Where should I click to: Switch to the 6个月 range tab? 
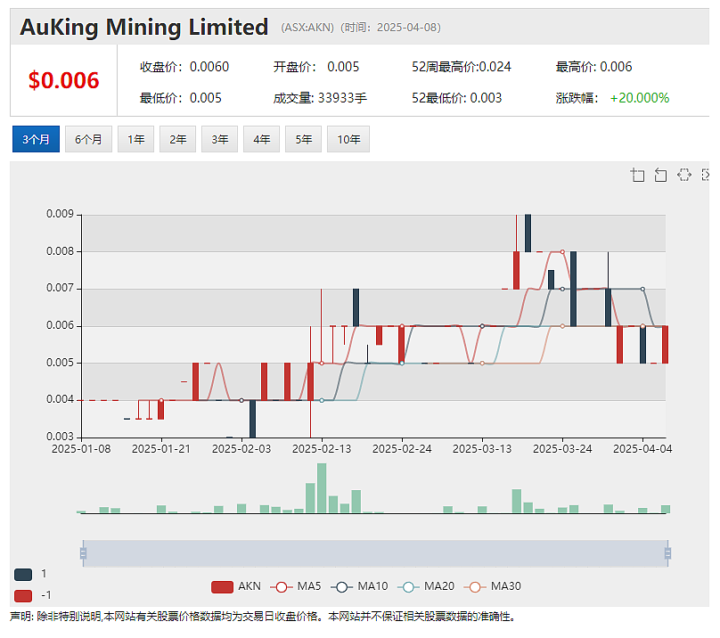[x=88, y=139]
